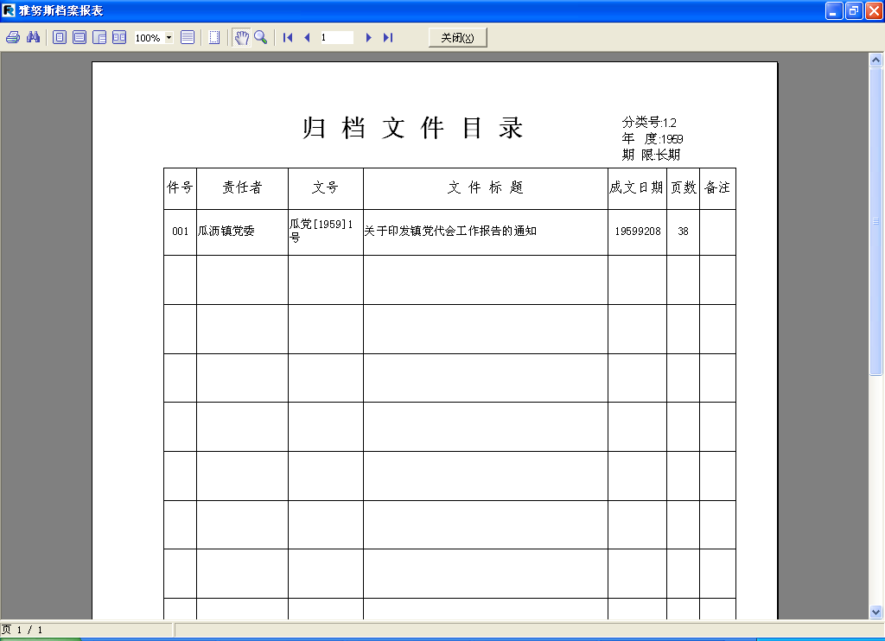885x641 pixels.
Task: Click the 责任者 column header
Action: [x=242, y=188]
